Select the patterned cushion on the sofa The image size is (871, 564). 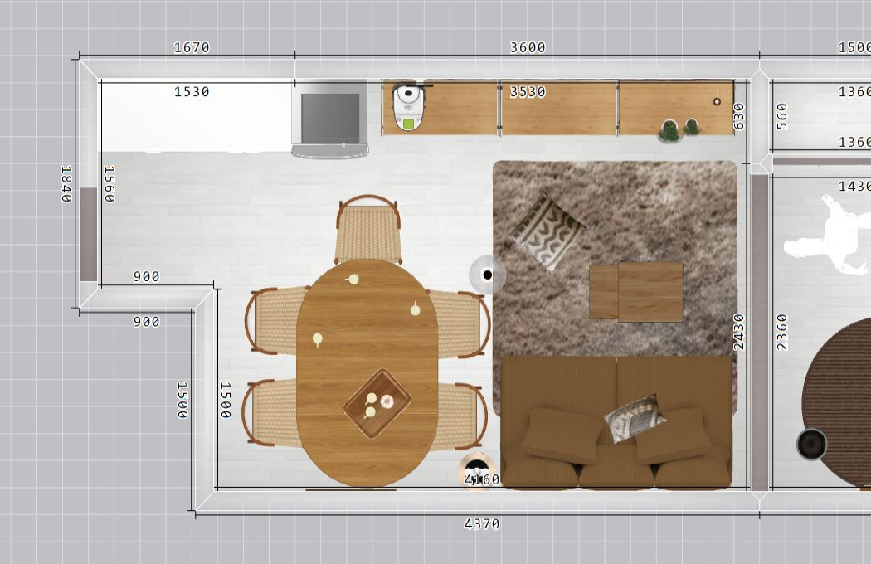(x=635, y=419)
